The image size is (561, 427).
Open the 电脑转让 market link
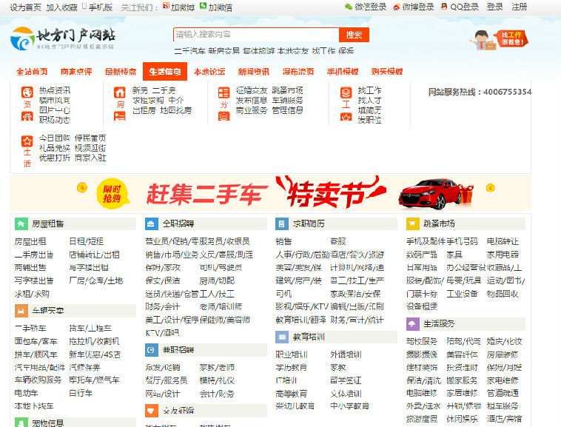503,241
